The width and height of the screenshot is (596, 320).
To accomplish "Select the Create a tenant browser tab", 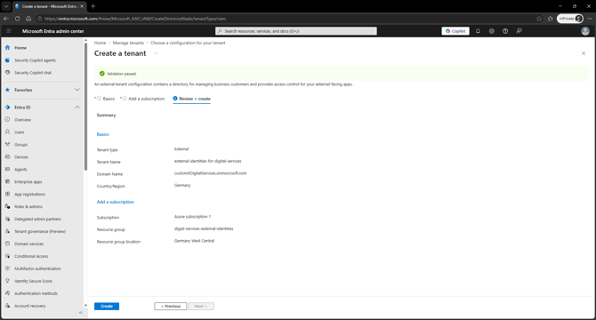I will pos(49,6).
